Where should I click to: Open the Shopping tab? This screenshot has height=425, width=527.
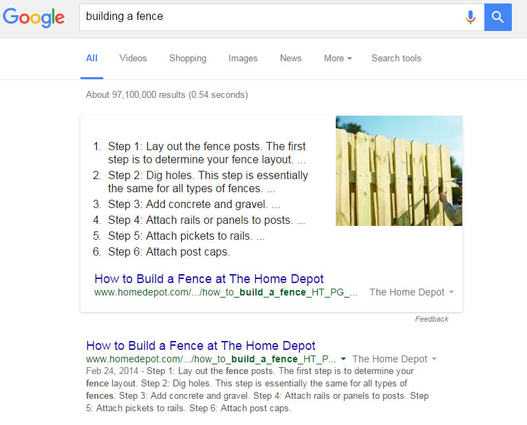(x=188, y=59)
